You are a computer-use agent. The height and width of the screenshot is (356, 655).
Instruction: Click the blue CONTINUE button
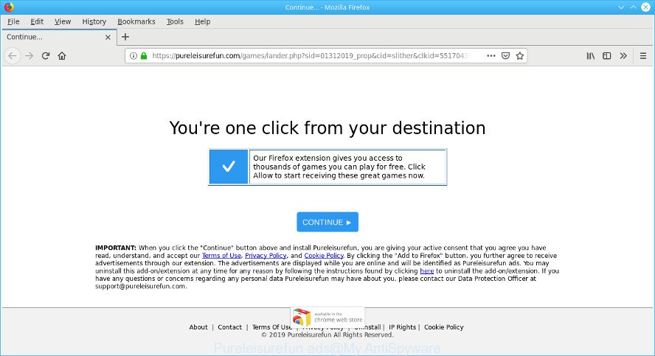(x=327, y=222)
